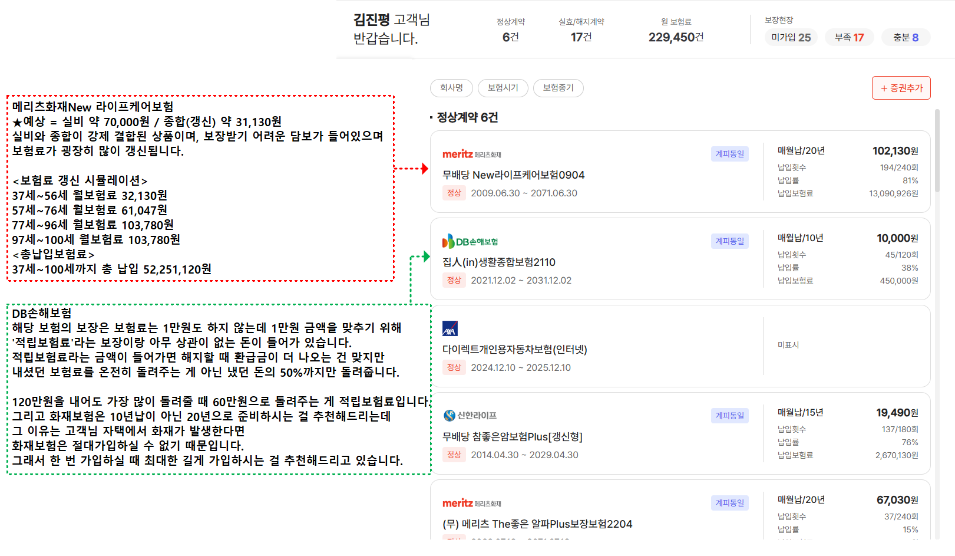Click 정상 status badge on 집人(in)생활종합보험
Image resolution: width=955 pixels, height=556 pixels.
click(x=454, y=280)
